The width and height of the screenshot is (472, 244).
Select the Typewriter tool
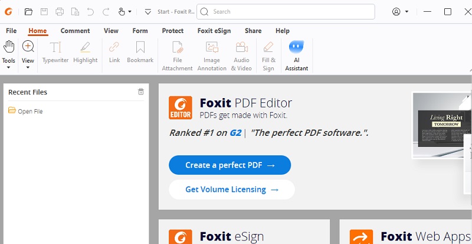point(55,53)
